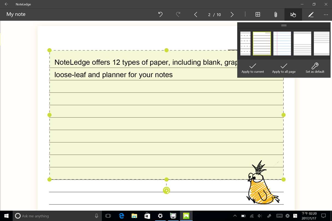The image size is (332, 221).
Task: Choose the selected ruled paper thumbnail
Action: (262, 44)
